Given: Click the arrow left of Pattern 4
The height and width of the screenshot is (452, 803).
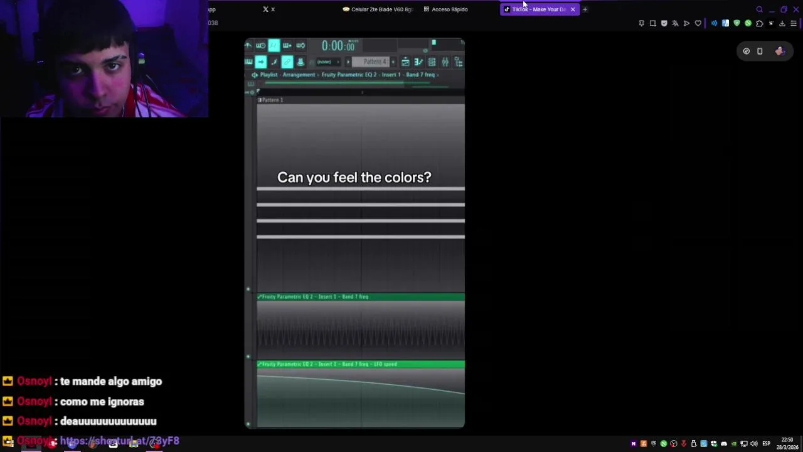Looking at the screenshot, I should point(348,62).
